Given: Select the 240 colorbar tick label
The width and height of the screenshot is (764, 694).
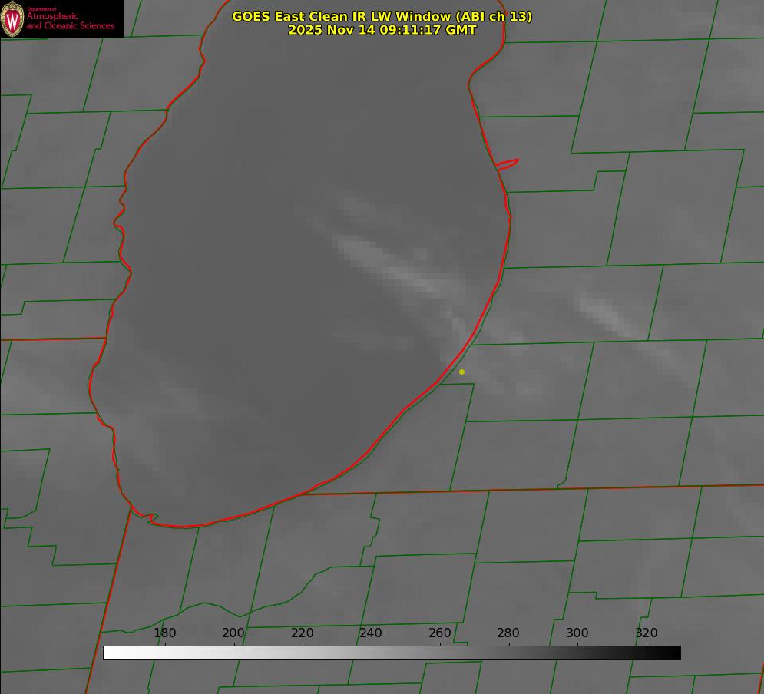Looking at the screenshot, I should pyautogui.click(x=371, y=633).
